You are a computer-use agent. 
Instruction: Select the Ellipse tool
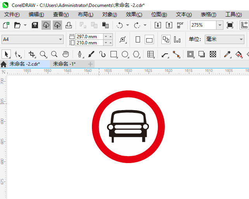point(125,54)
